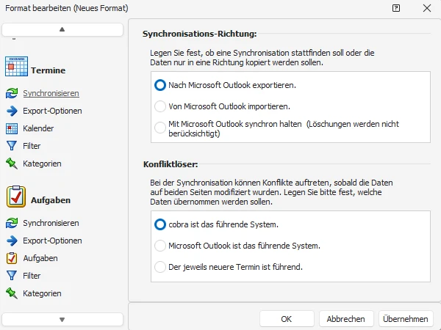Open Export-Optionen under Termine

52,111
